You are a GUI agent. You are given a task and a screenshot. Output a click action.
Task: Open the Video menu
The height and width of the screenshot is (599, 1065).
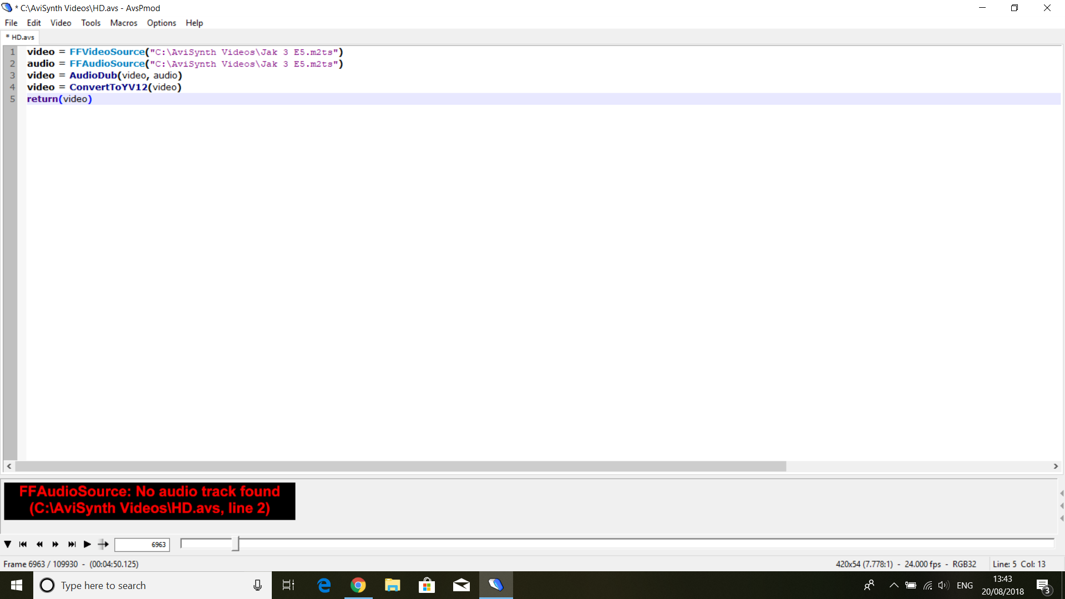pos(60,23)
